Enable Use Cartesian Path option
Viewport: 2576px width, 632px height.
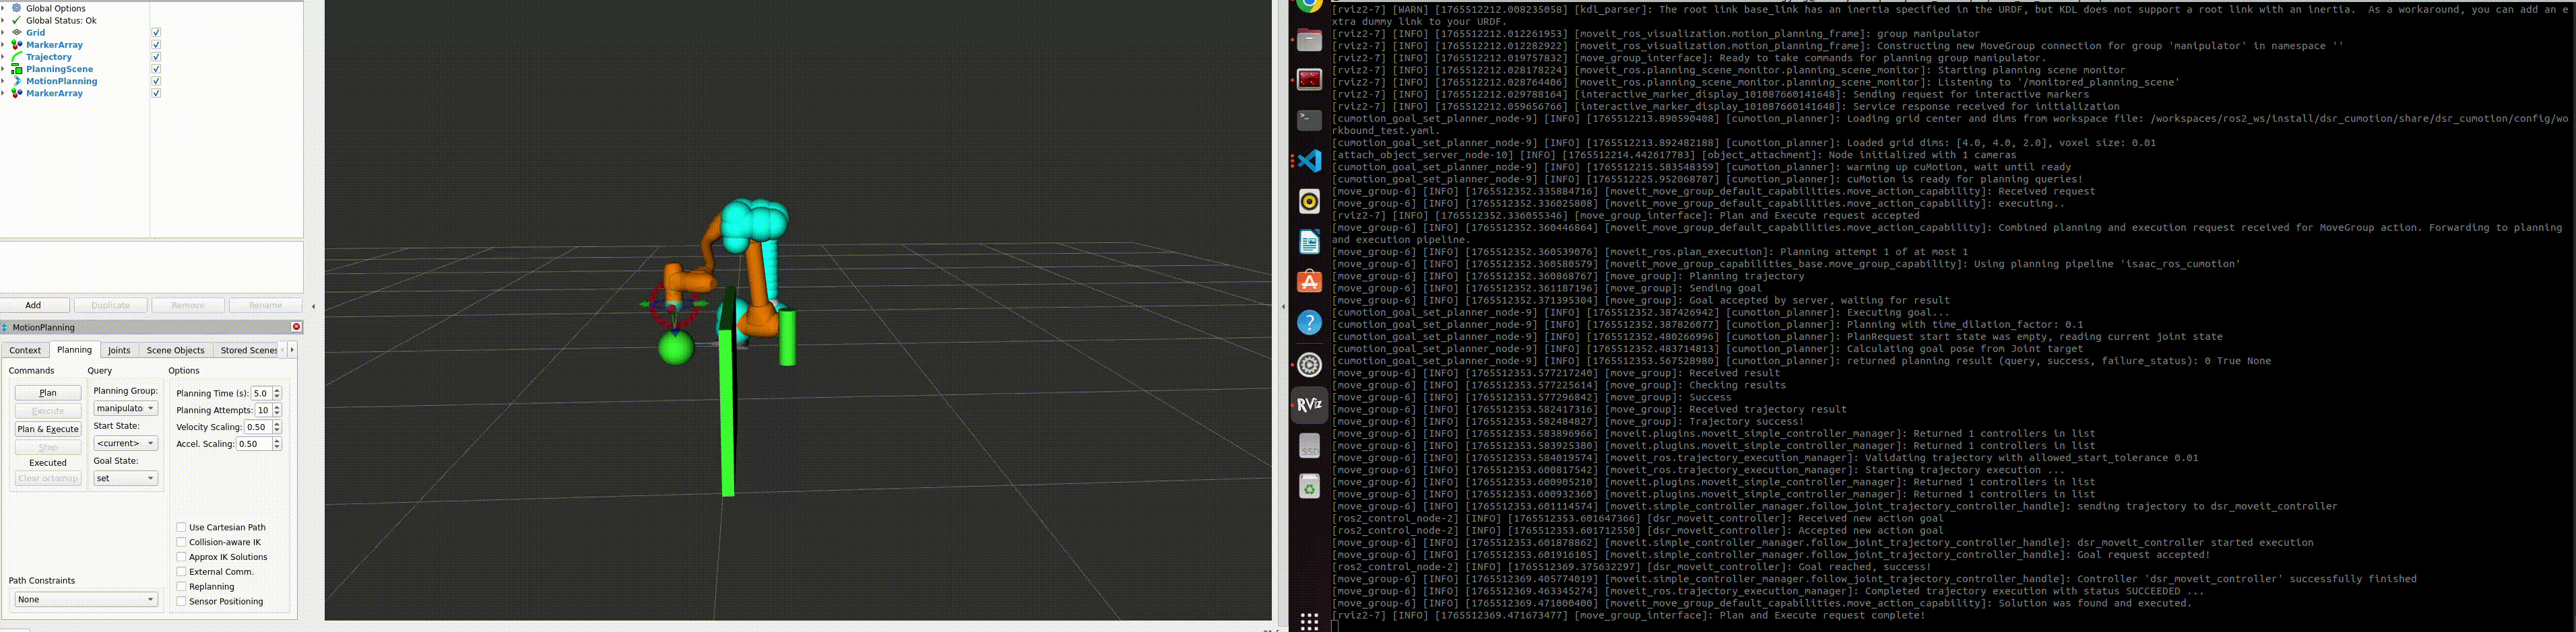coord(181,527)
